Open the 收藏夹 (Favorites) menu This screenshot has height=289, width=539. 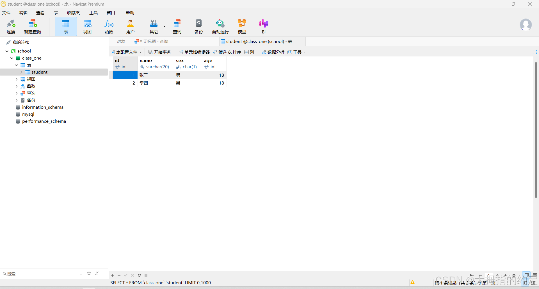click(73, 13)
